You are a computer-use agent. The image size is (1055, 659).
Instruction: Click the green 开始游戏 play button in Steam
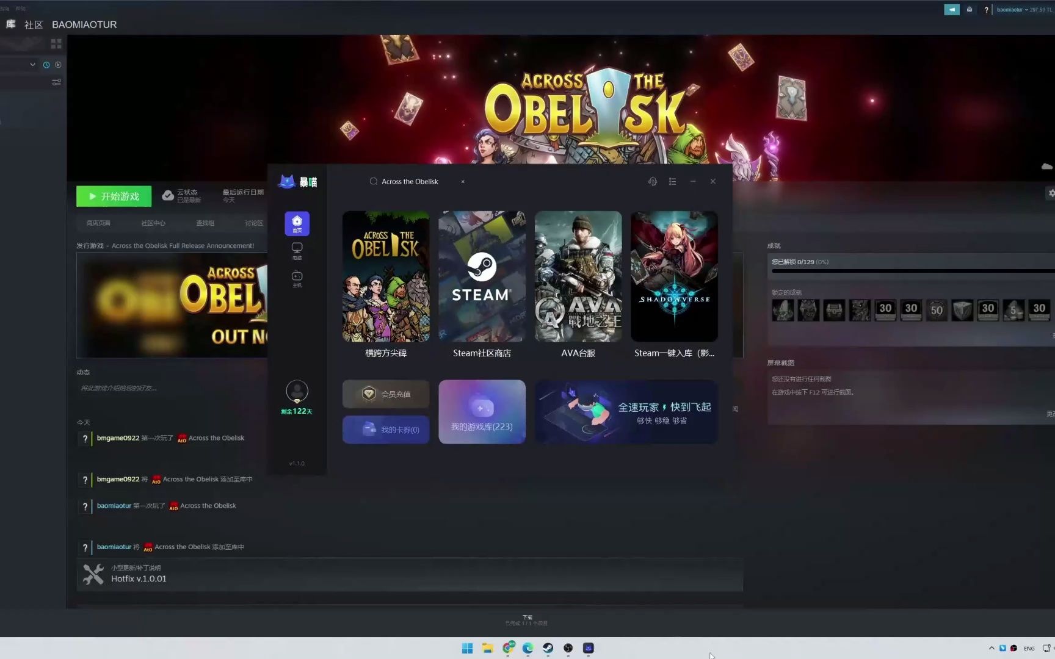114,196
